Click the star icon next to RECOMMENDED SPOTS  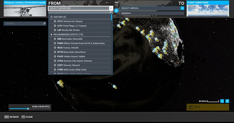pyautogui.click(x=52, y=34)
